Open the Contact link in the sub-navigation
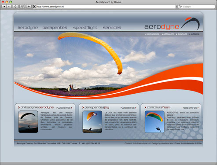 pos(181,34)
